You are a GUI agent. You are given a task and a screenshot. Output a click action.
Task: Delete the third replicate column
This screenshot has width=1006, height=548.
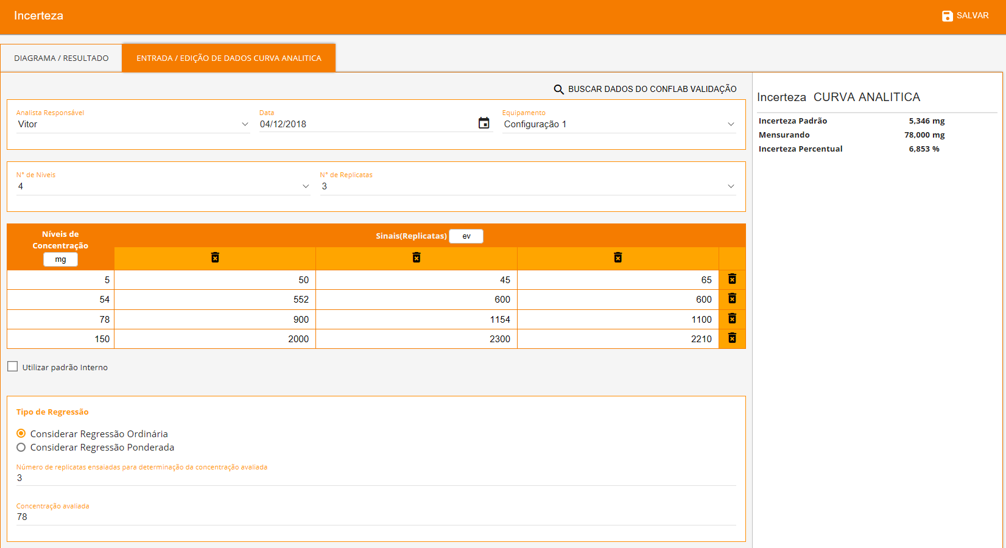pos(617,258)
